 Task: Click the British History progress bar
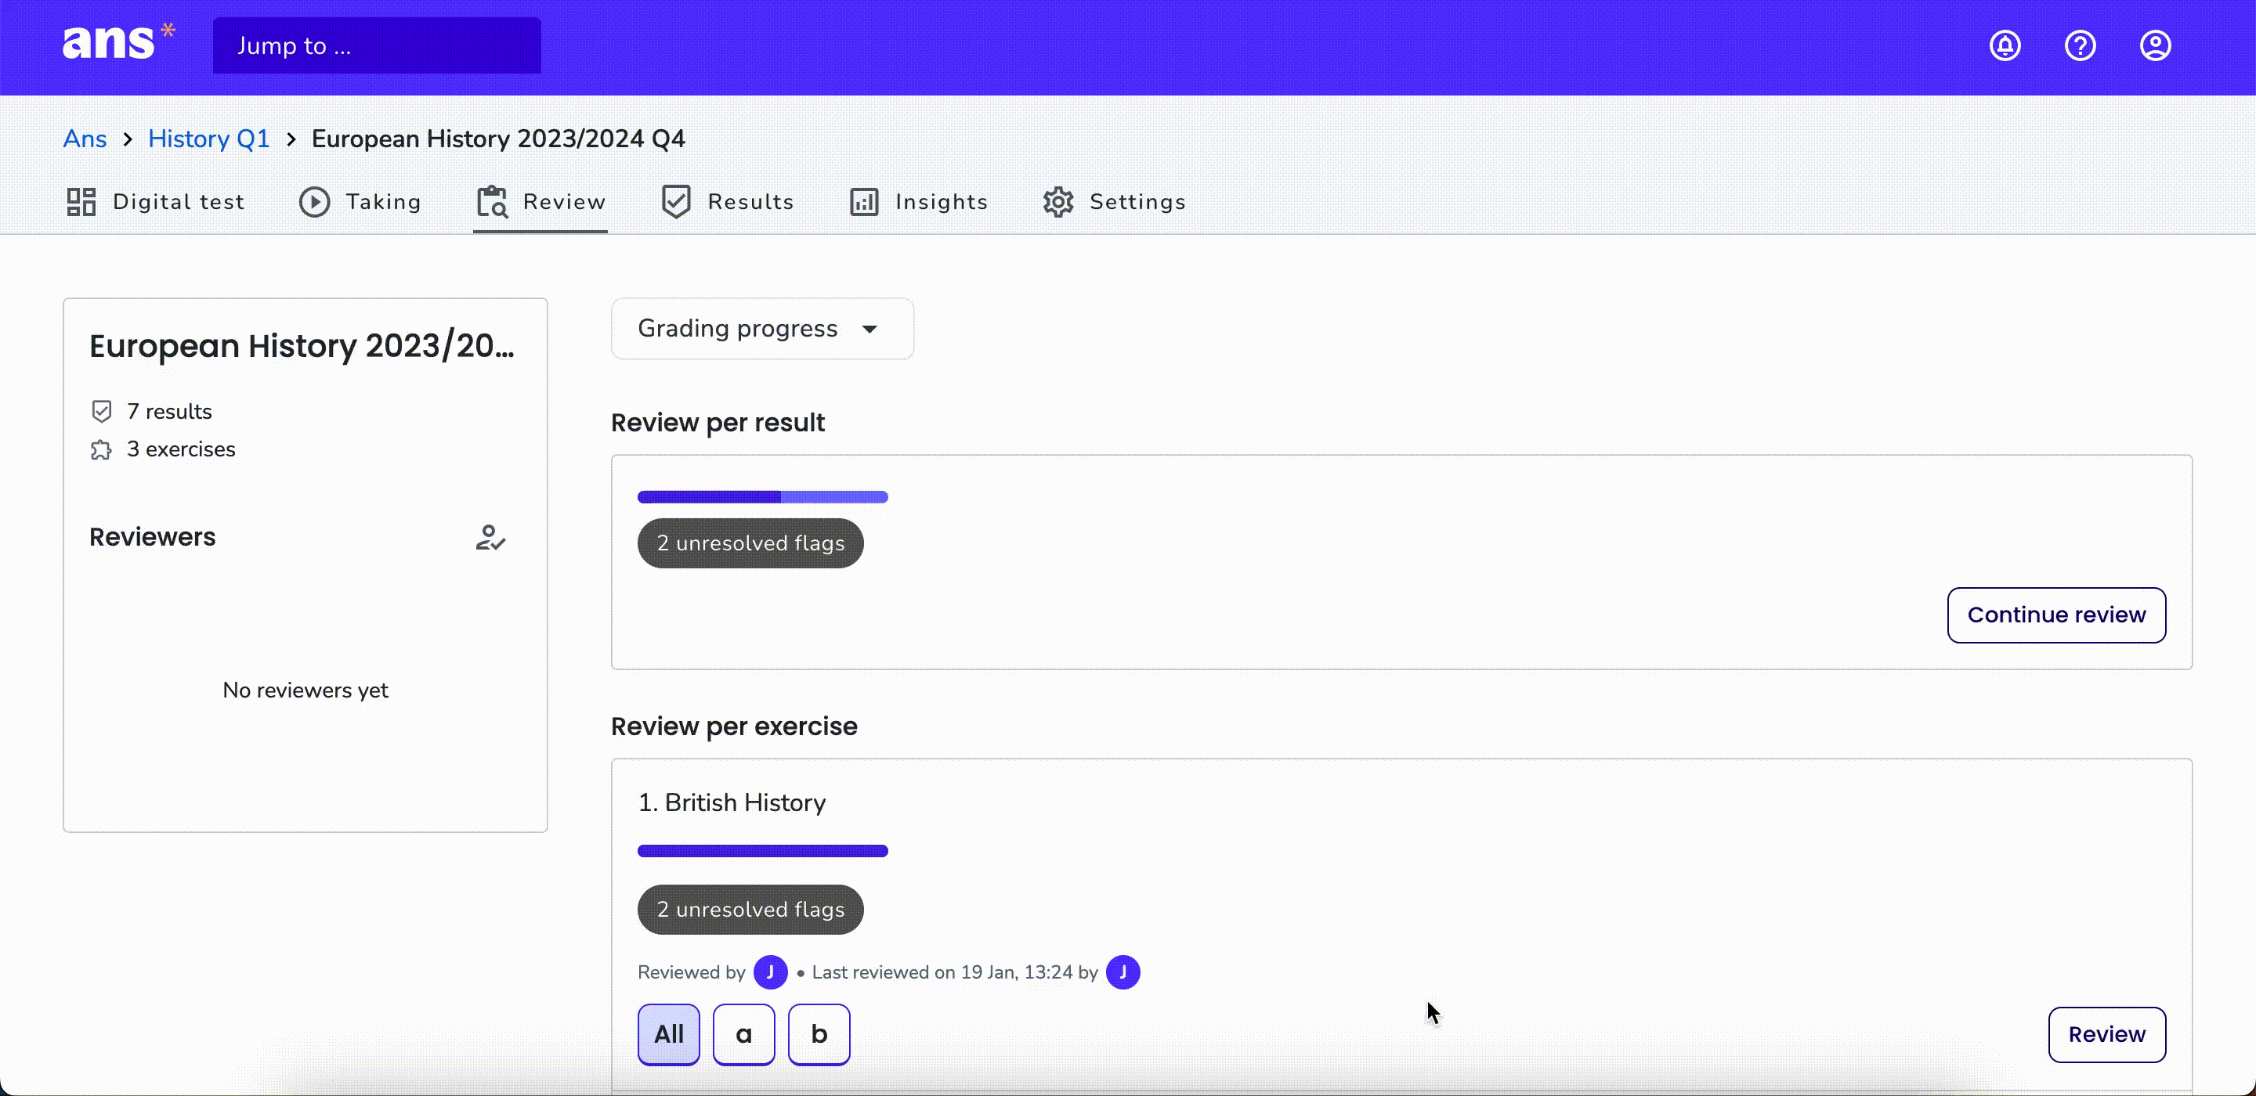[763, 851]
